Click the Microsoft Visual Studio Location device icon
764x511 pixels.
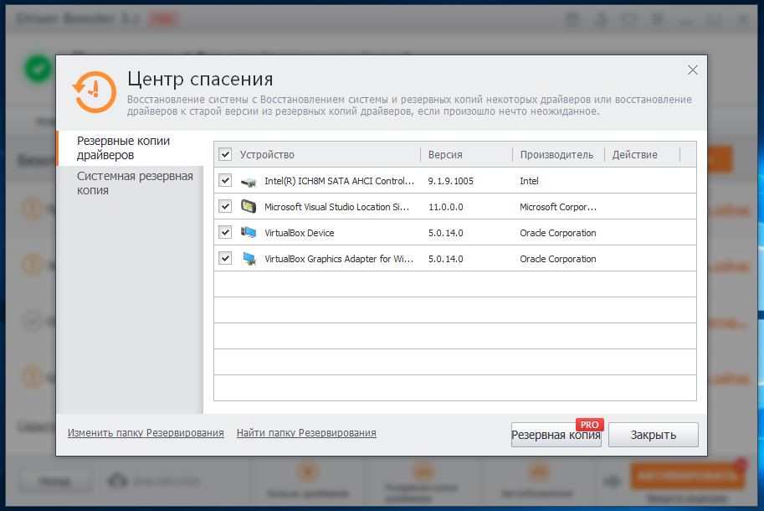(x=249, y=207)
